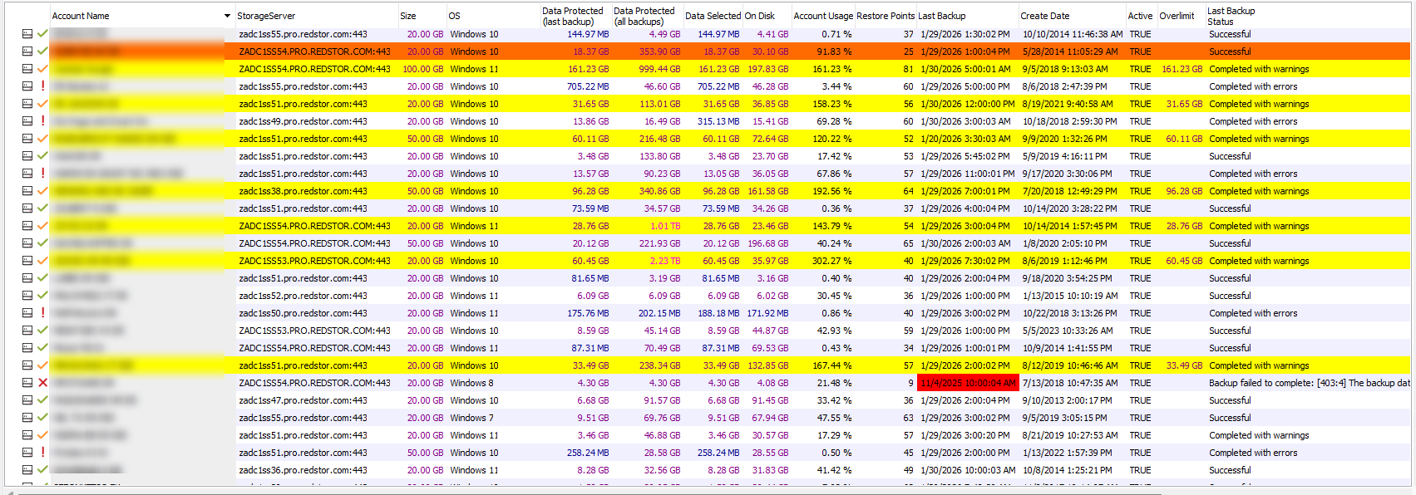Sort by the StorageServer column header
1416x495 pixels.
pos(266,16)
